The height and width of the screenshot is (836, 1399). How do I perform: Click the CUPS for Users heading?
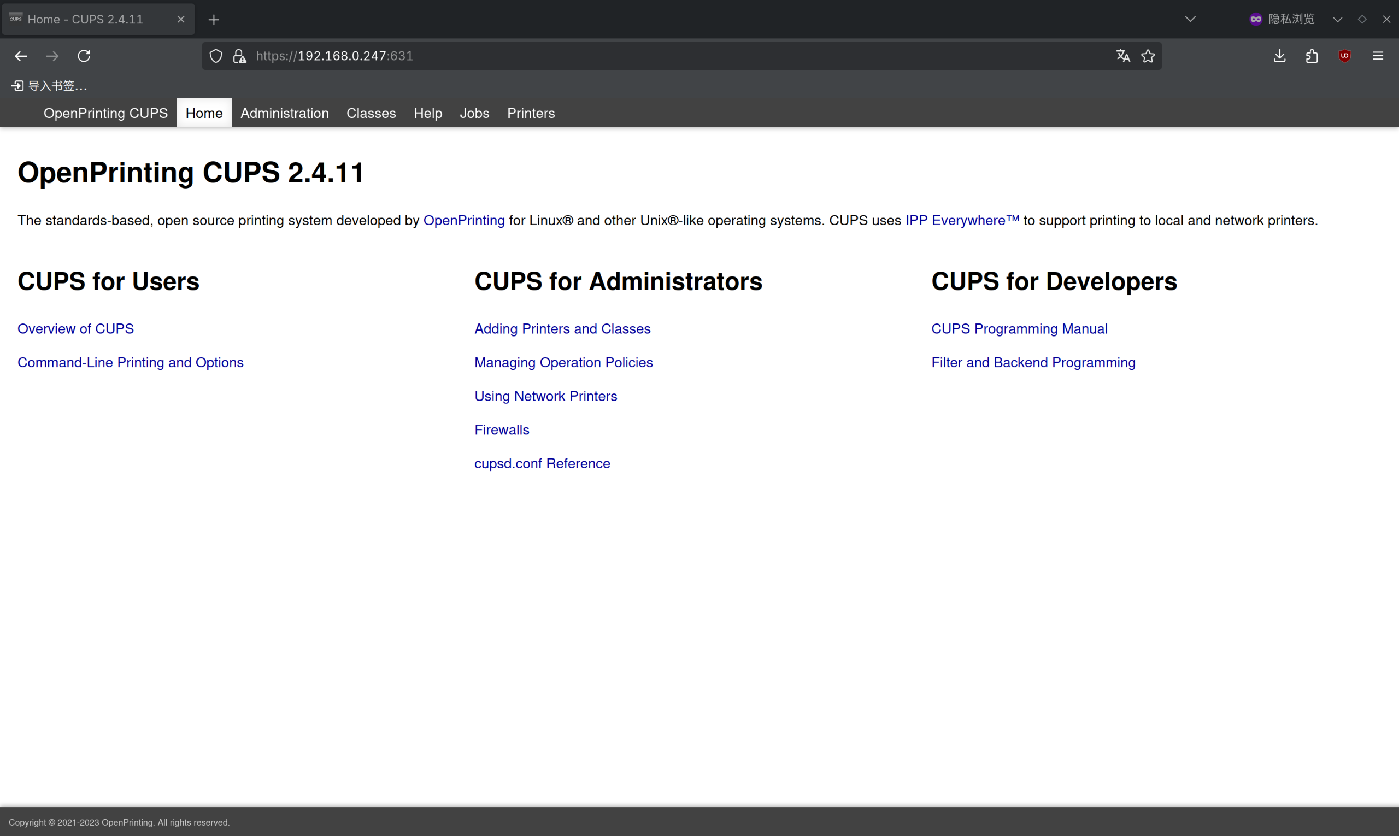[108, 281]
